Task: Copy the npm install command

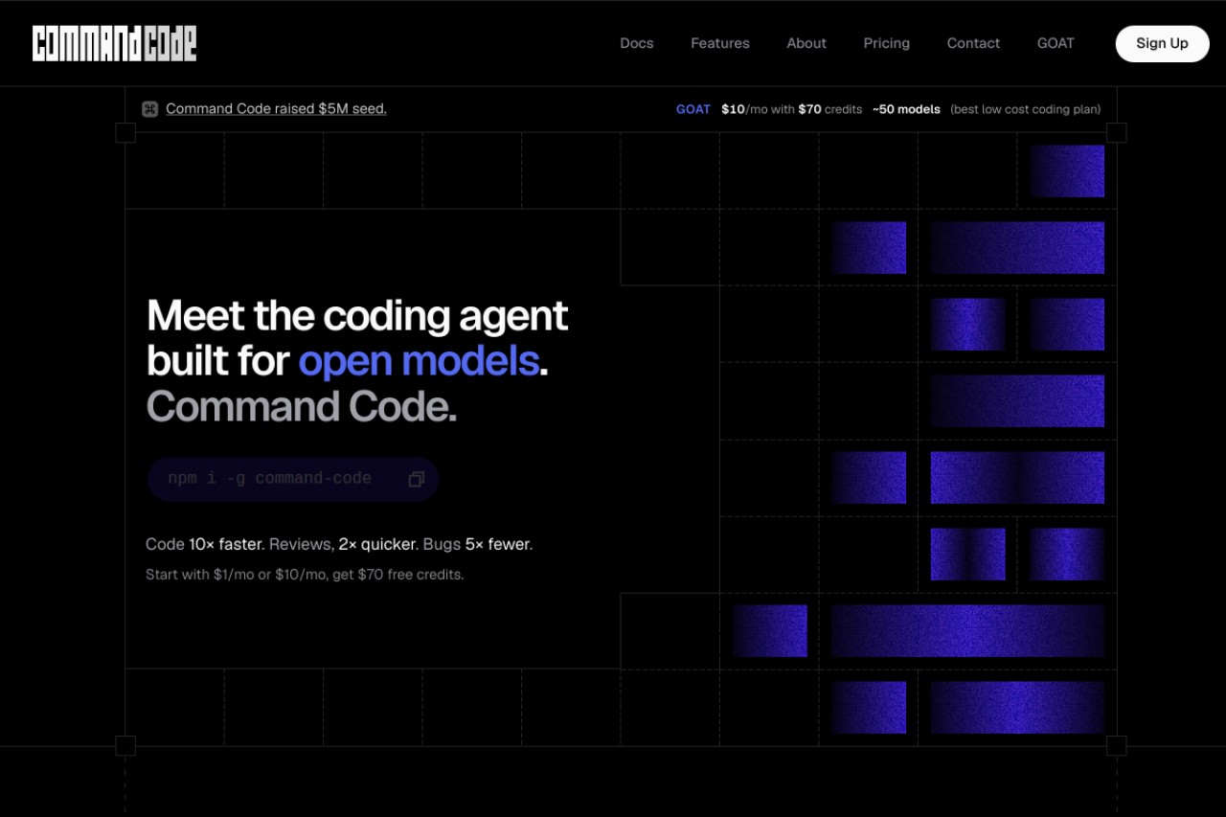Action: [416, 479]
